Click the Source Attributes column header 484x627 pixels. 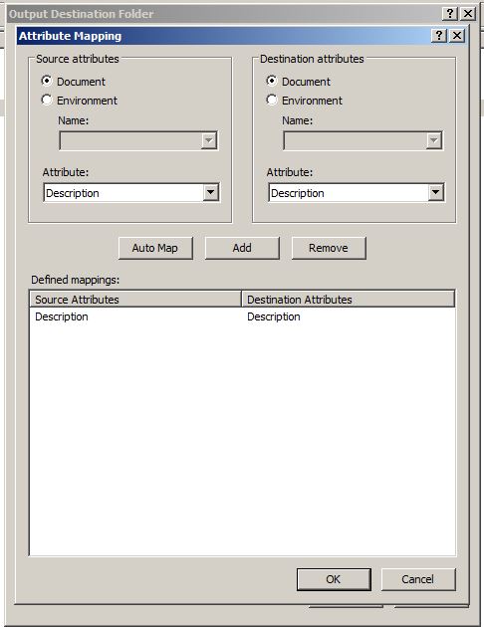coord(135,300)
